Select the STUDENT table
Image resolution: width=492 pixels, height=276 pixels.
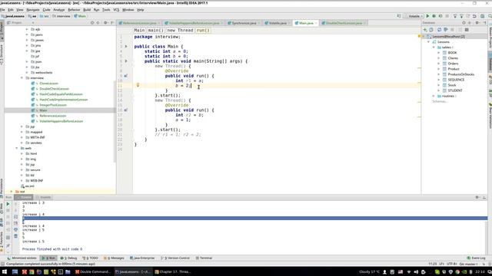point(455,90)
